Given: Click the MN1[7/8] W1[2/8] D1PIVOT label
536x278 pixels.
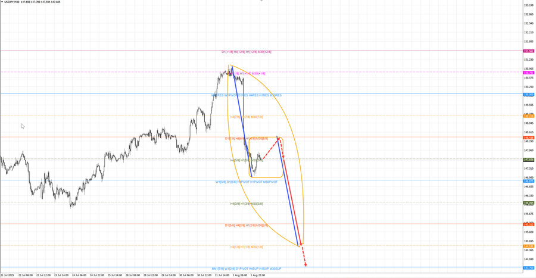Looking at the screenshot, I should (247, 269).
